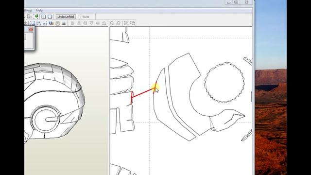The image size is (311, 175).
Task: Open the Help menu
Action: click(39, 10)
